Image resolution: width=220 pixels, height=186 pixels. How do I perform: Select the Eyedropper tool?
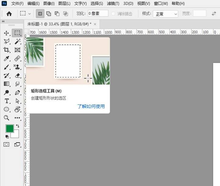tap(6, 58)
